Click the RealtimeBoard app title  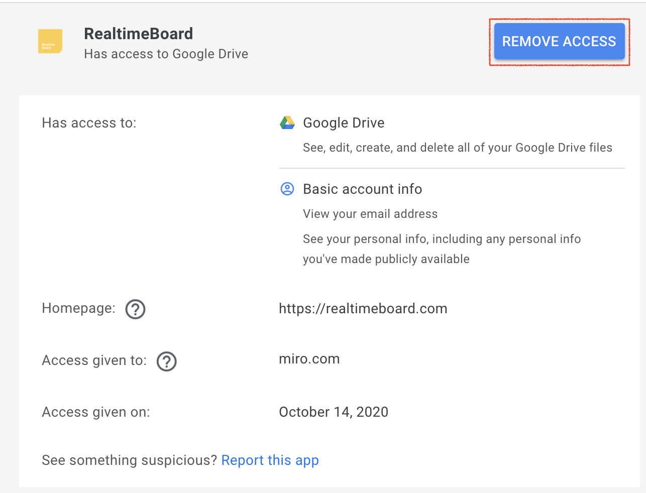pyautogui.click(x=139, y=34)
